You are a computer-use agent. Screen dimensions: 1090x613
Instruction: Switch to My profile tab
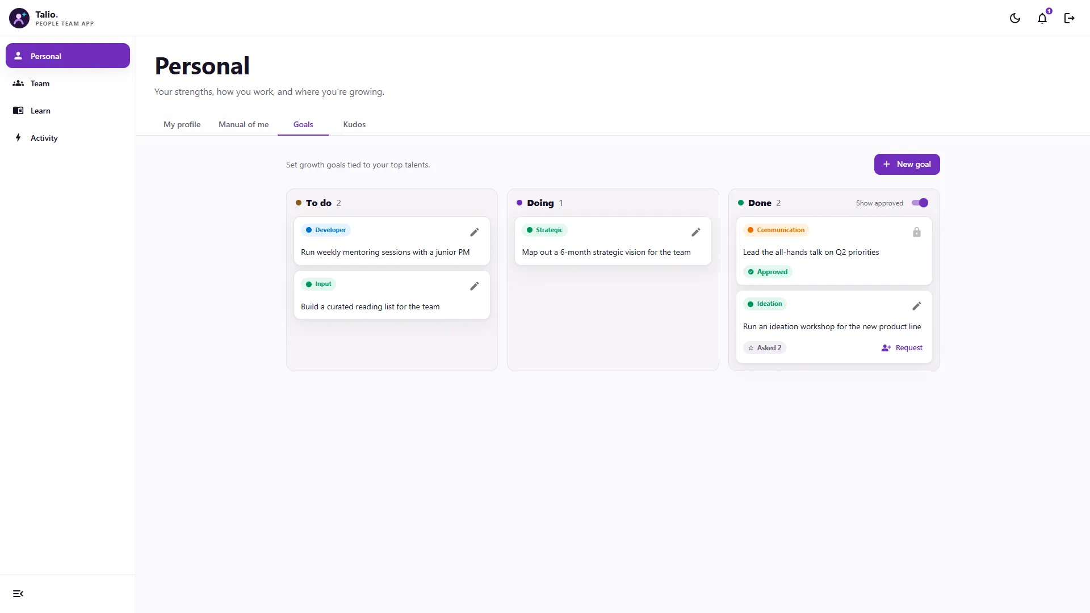182,124
